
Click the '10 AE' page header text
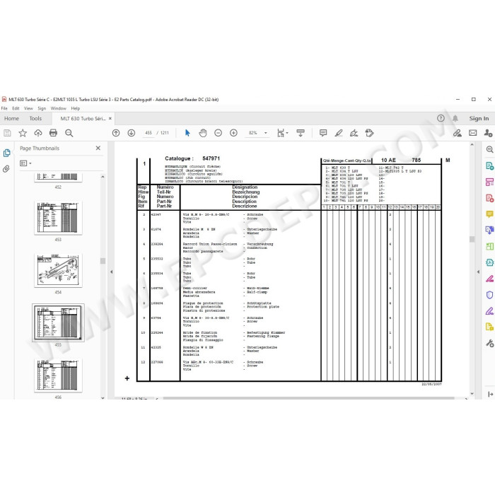click(x=388, y=160)
